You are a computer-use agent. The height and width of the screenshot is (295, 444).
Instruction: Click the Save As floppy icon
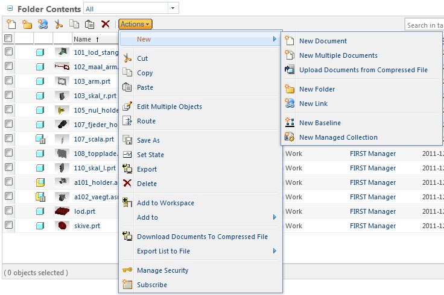127,140
